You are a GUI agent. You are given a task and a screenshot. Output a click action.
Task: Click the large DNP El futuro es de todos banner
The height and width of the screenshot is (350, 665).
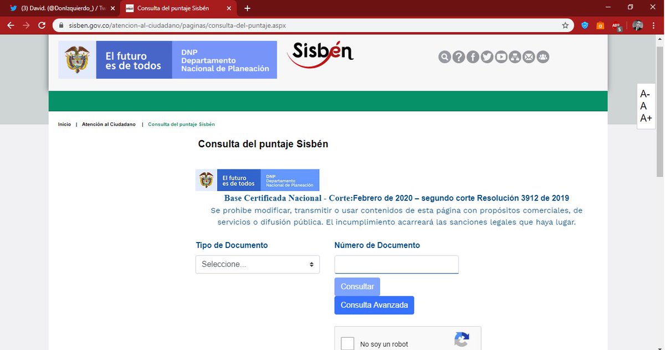pos(167,60)
